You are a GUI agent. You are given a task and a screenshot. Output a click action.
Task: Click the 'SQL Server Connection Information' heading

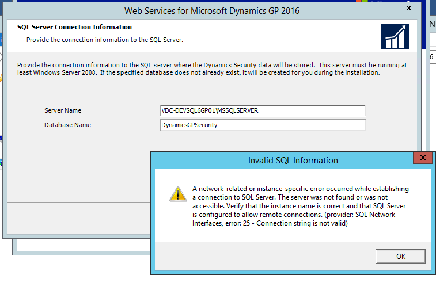click(x=74, y=27)
